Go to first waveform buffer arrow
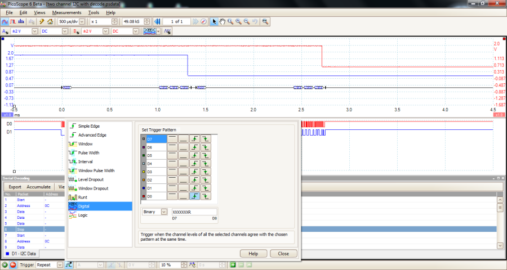 tap(157, 21)
